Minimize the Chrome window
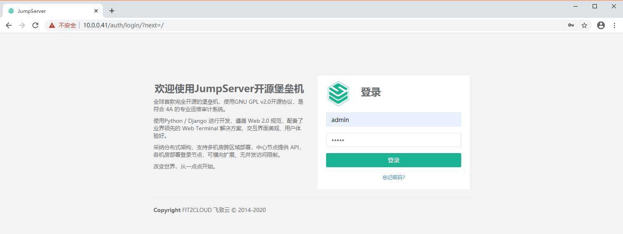 pyautogui.click(x=576, y=6)
